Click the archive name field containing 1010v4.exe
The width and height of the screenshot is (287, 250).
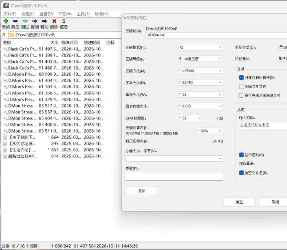[216, 35]
